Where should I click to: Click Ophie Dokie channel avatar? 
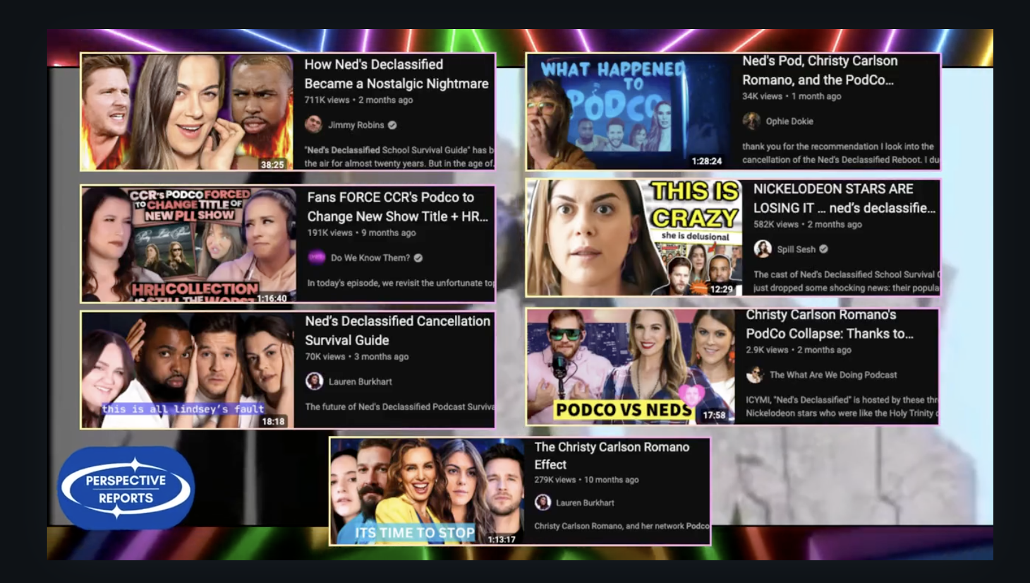[751, 121]
